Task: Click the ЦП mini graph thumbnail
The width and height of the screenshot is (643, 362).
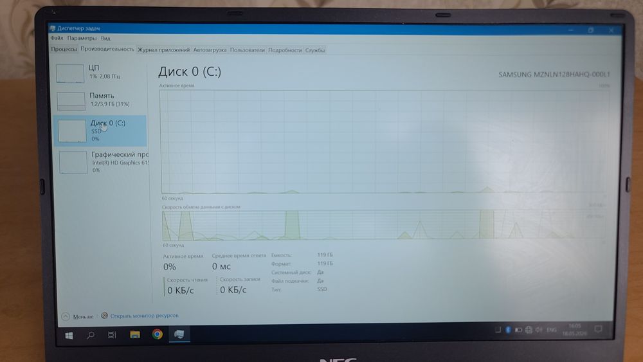Action: [x=70, y=73]
